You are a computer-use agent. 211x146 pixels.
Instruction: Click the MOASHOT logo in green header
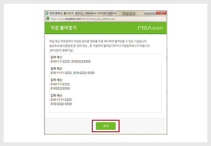pyautogui.click(x=151, y=28)
